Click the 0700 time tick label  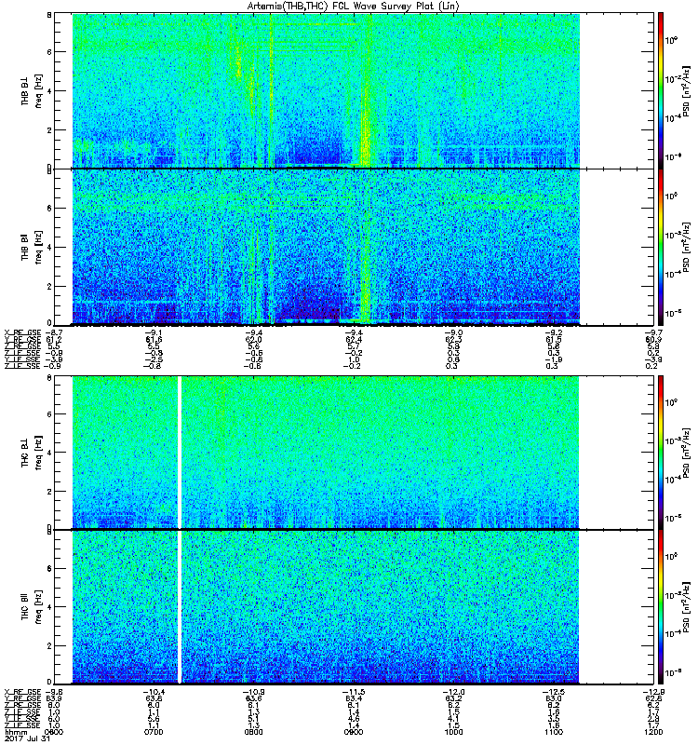(x=154, y=732)
